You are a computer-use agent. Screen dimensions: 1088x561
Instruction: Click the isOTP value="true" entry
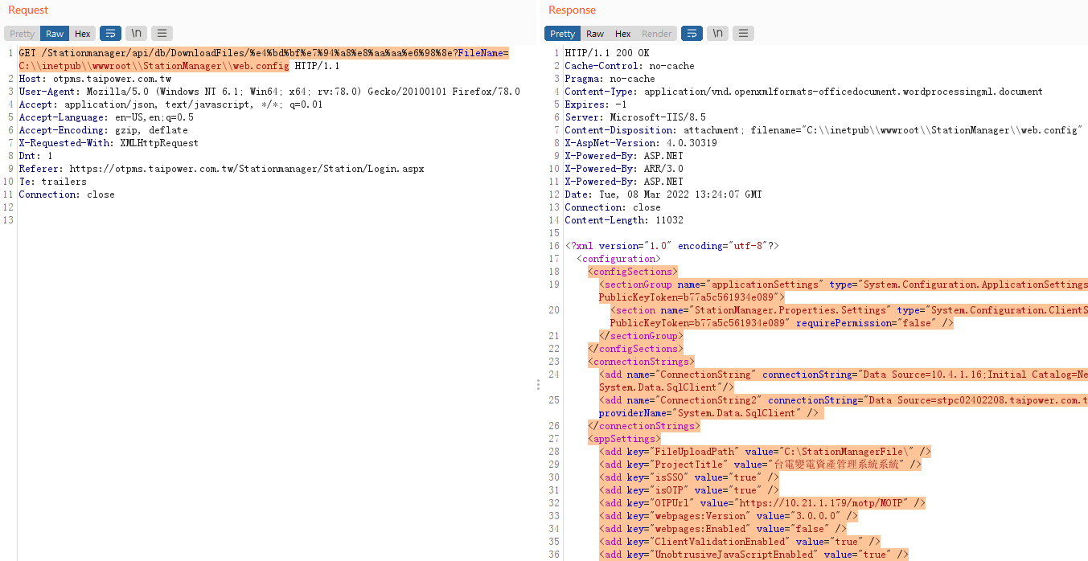[x=689, y=490]
